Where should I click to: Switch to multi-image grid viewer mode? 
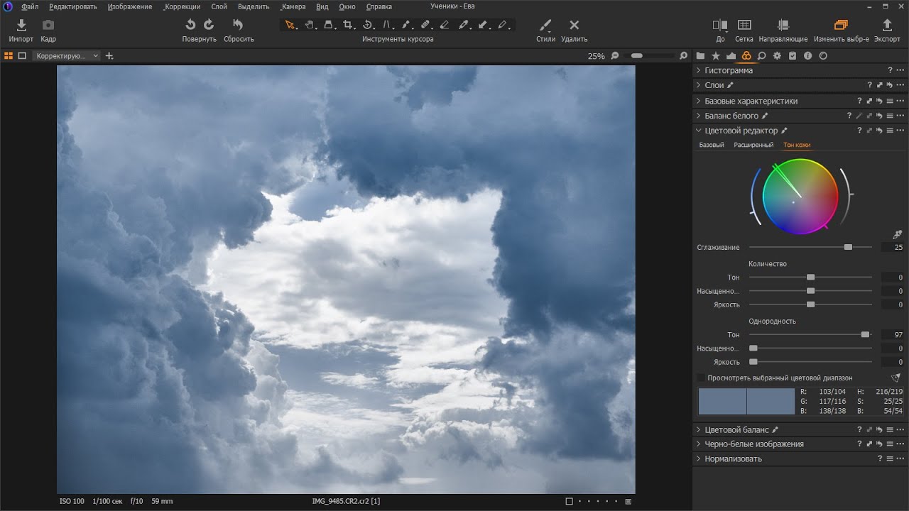tap(9, 55)
